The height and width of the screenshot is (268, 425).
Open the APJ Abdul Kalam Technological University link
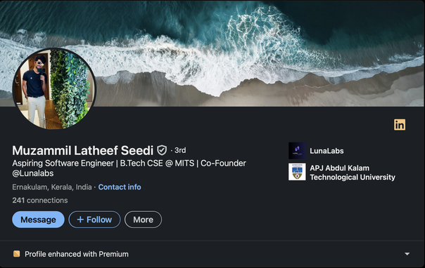(353, 173)
